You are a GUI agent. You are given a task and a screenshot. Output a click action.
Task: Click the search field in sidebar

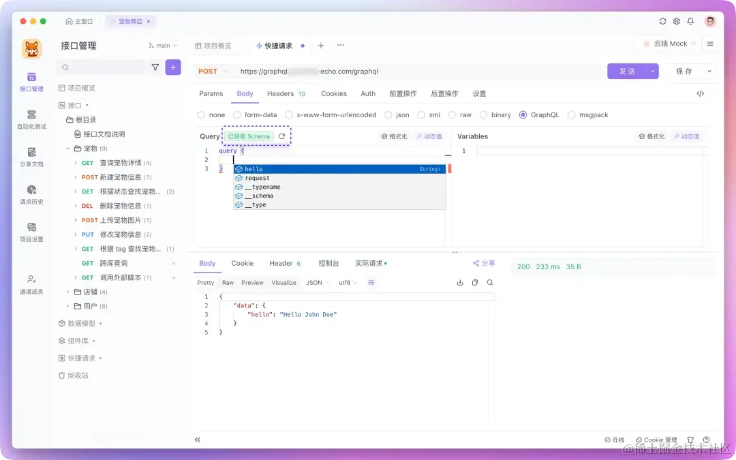click(x=101, y=67)
